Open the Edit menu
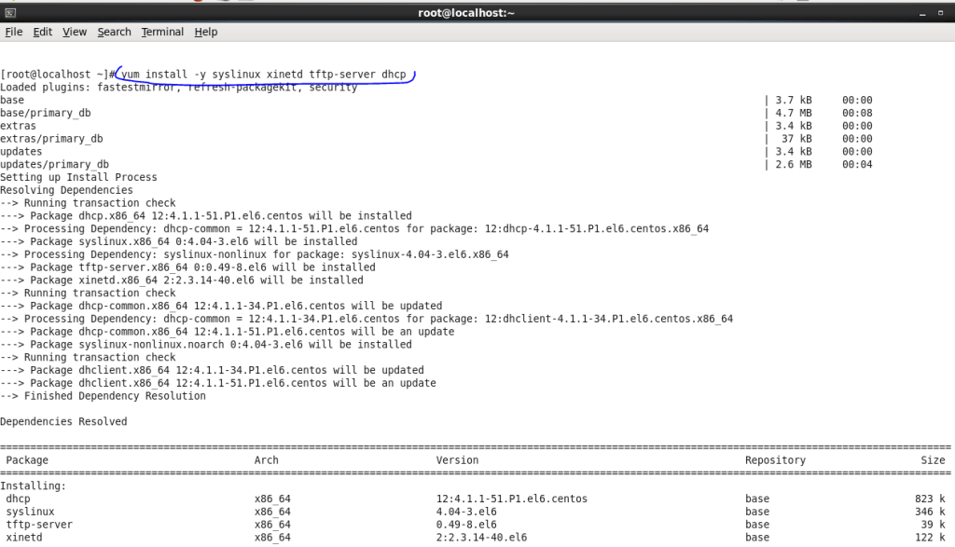 42,32
